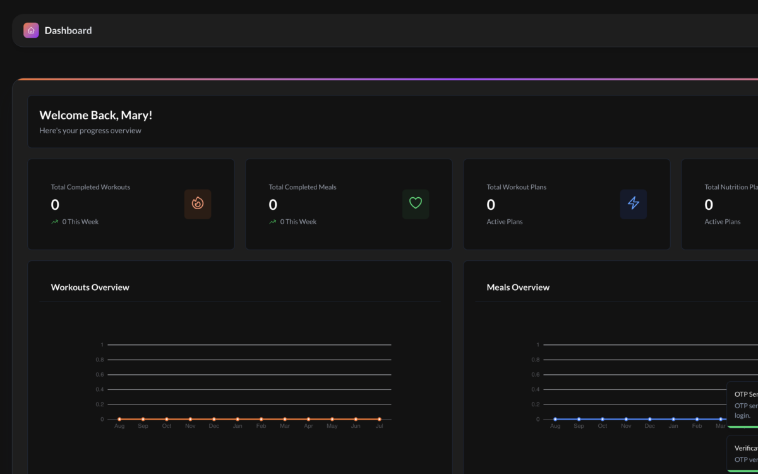Open the Total Completed Workouts card
Screen dimensions: 758x474
pos(131,204)
